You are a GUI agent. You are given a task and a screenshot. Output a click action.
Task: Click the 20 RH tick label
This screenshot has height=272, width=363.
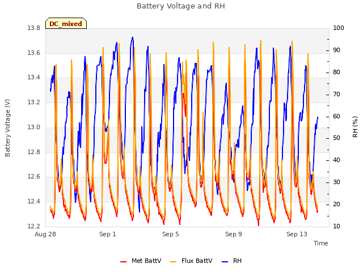[336, 204]
